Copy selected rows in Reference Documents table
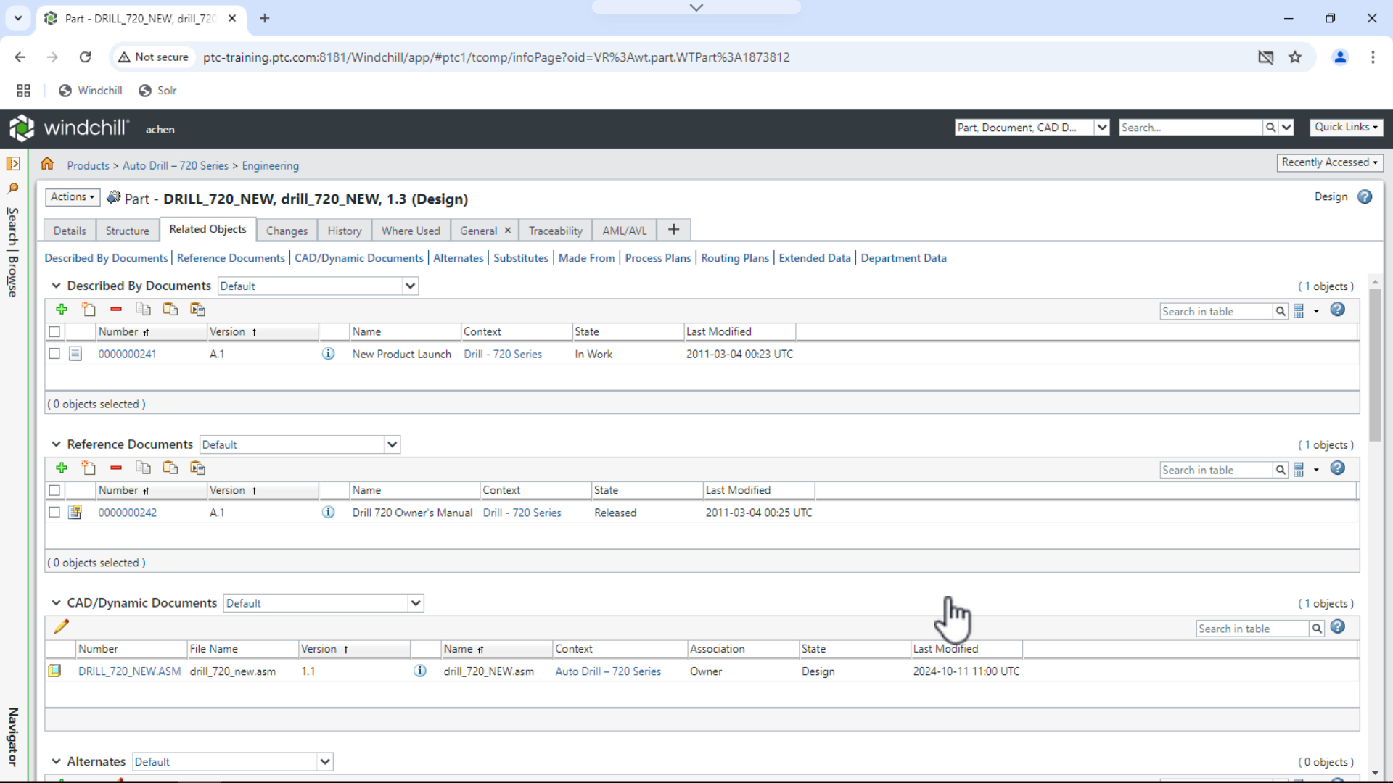 [x=143, y=468]
